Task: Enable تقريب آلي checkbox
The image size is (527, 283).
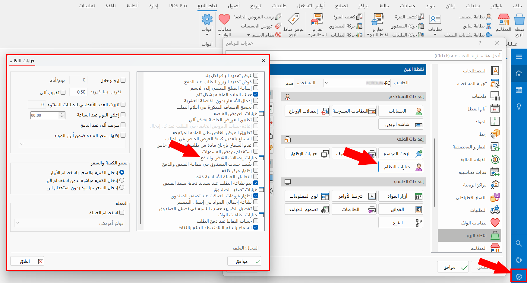Action: 63,92
